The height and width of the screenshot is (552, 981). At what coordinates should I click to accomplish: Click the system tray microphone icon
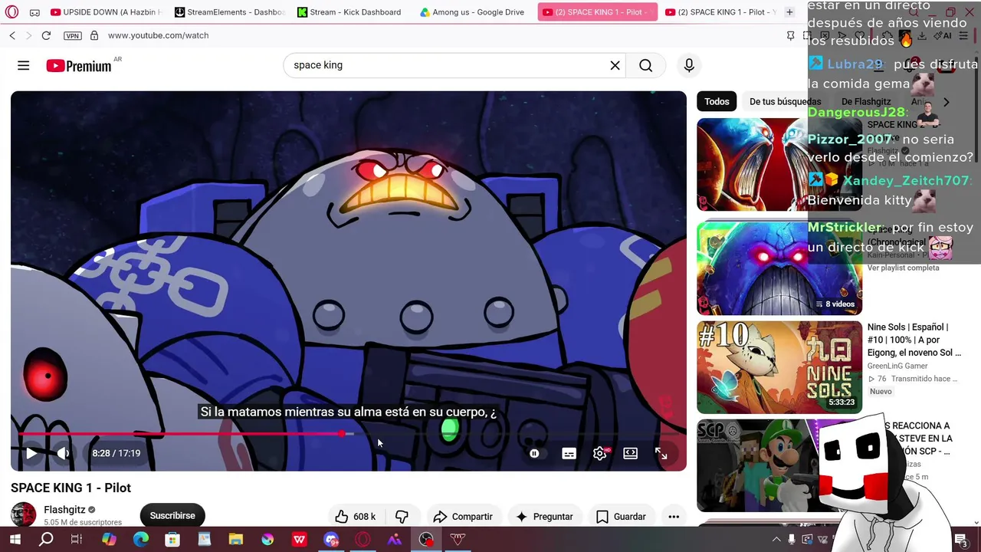(792, 540)
